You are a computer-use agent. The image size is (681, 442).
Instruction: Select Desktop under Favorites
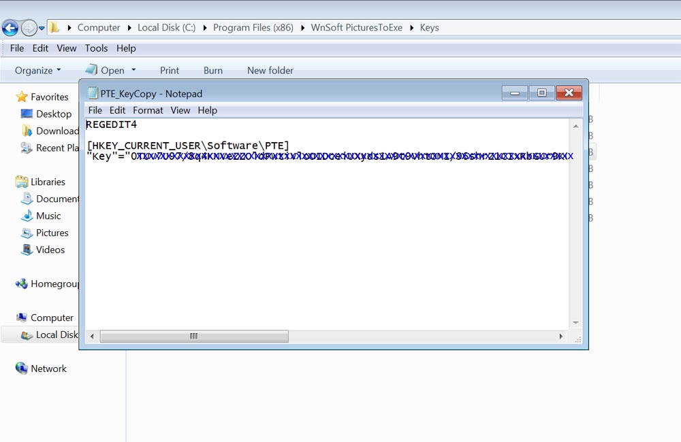pyautogui.click(x=54, y=114)
